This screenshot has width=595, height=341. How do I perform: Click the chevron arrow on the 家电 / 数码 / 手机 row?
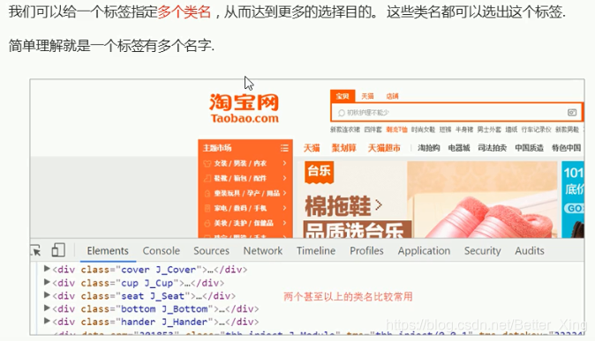click(284, 208)
